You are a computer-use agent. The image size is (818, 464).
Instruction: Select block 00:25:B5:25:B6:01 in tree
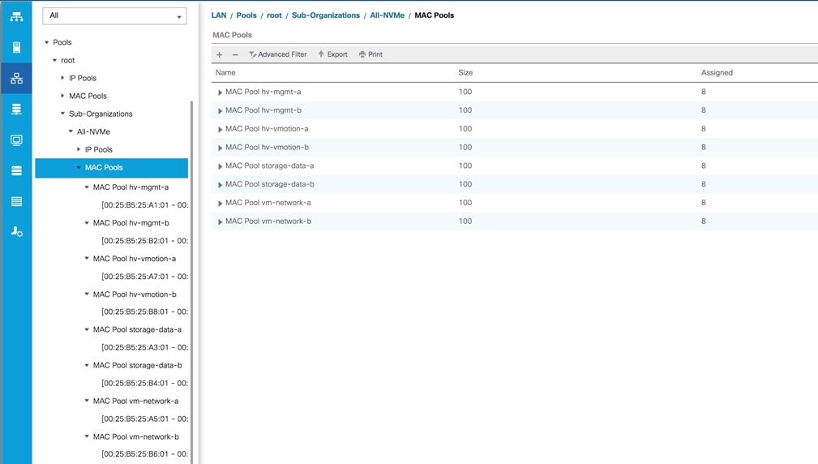click(x=144, y=454)
